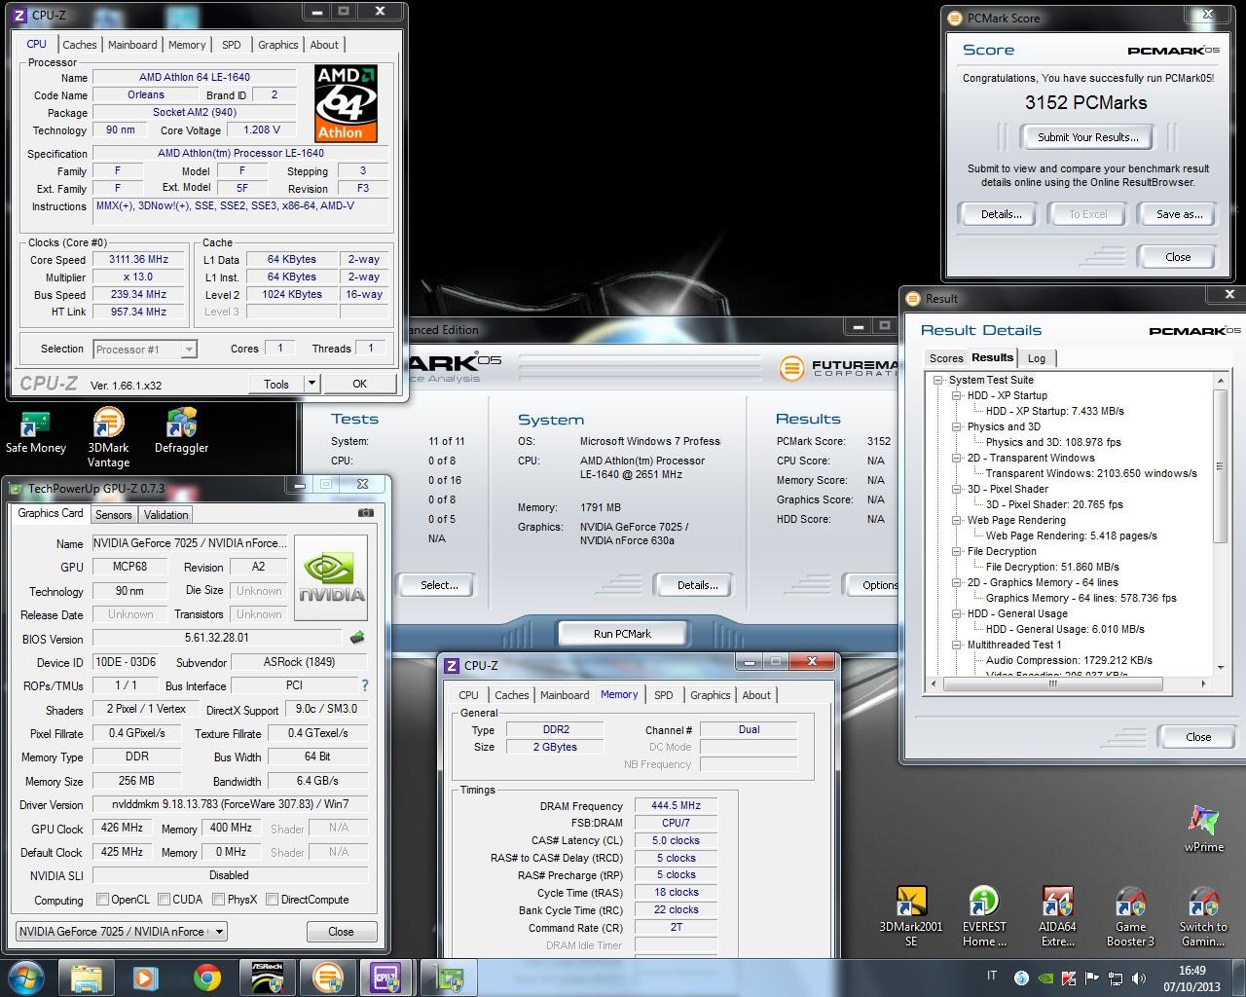Click Details... in PCMark Score window
Screen dimensions: 1246x997
(x=1001, y=214)
